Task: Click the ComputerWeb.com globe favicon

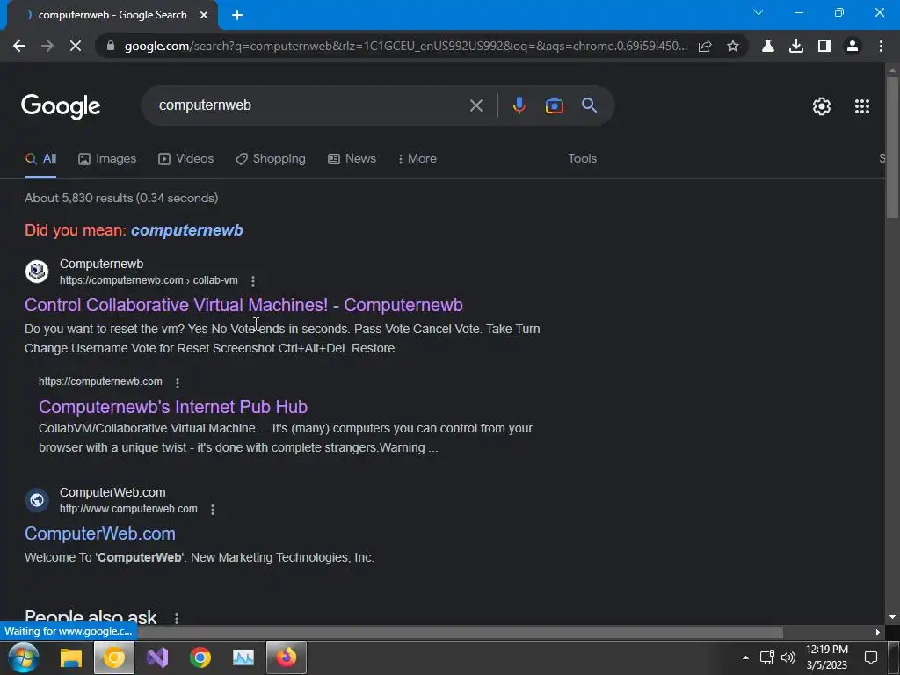Action: point(37,500)
